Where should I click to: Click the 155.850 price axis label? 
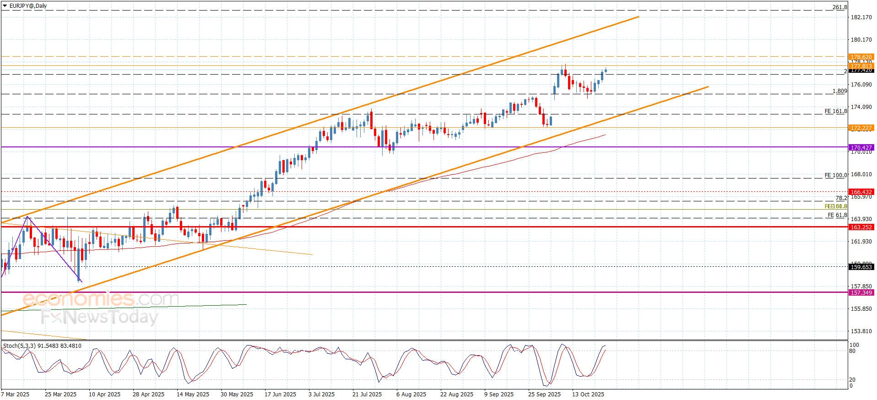861,309
